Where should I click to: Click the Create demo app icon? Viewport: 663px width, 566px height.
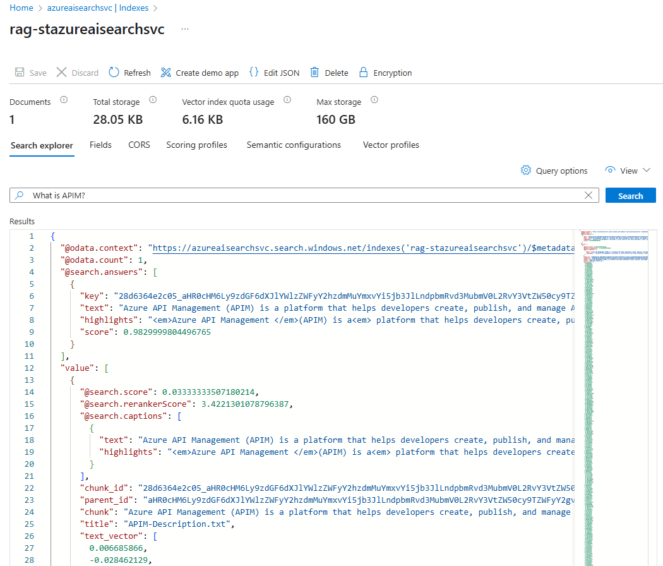[165, 73]
